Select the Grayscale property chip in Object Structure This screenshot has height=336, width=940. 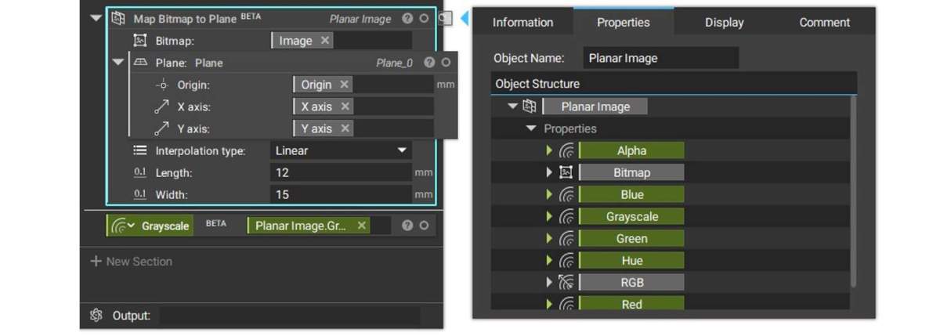[631, 216]
